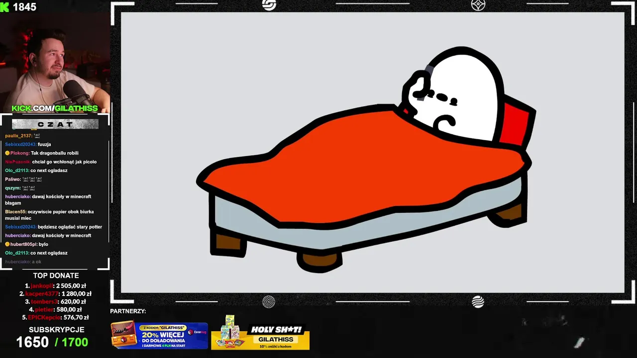Click the CZAT chat header
This screenshot has width=637, height=358.
pyautogui.click(x=55, y=124)
